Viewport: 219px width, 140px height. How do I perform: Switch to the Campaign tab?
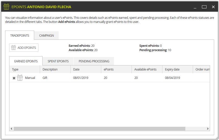pos(46,36)
